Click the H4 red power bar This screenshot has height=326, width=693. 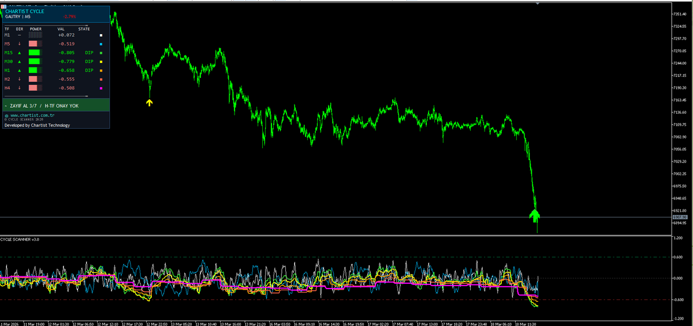pos(35,88)
